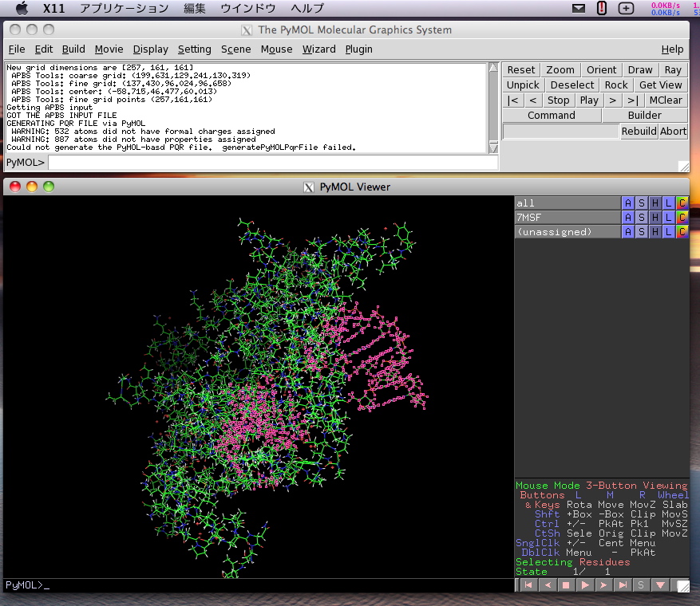Click the Rebuild button
The height and width of the screenshot is (606, 700).
point(639,132)
